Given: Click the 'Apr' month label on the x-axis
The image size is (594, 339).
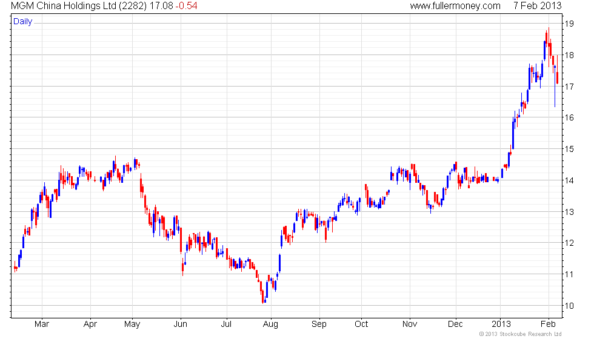Looking at the screenshot, I should tap(90, 324).
